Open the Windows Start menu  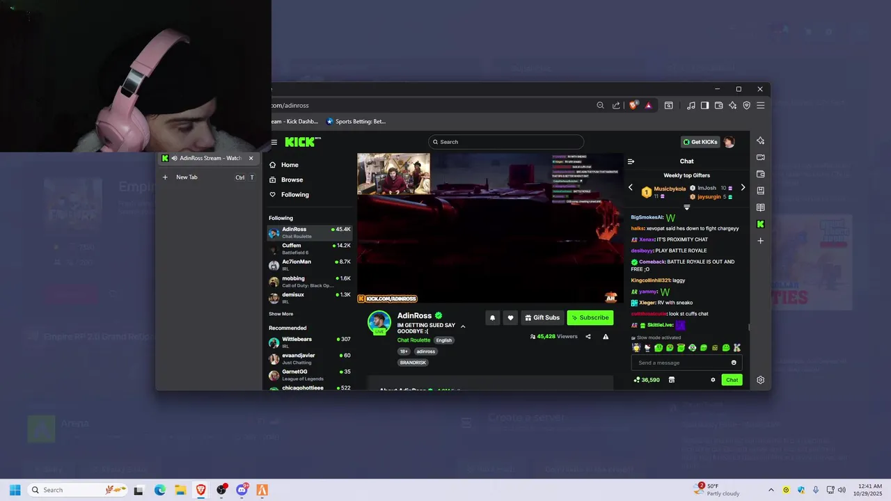[15, 490]
